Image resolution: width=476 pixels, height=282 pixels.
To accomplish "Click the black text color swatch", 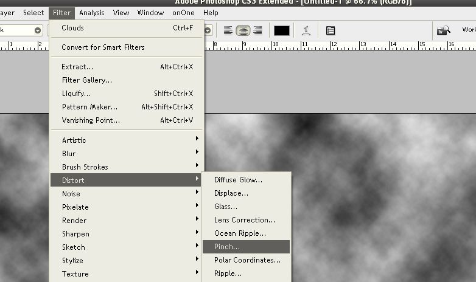I will point(281,30).
